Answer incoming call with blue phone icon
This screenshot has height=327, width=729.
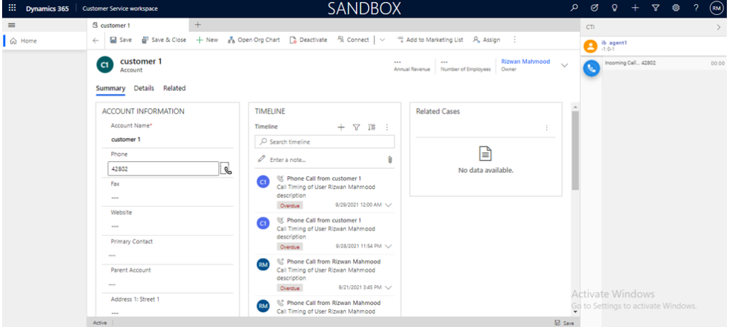592,68
